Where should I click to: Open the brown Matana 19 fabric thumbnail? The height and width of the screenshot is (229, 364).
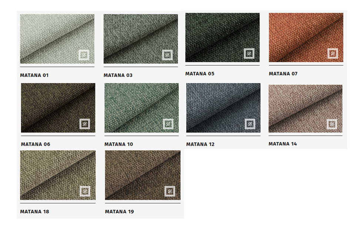tap(143, 175)
